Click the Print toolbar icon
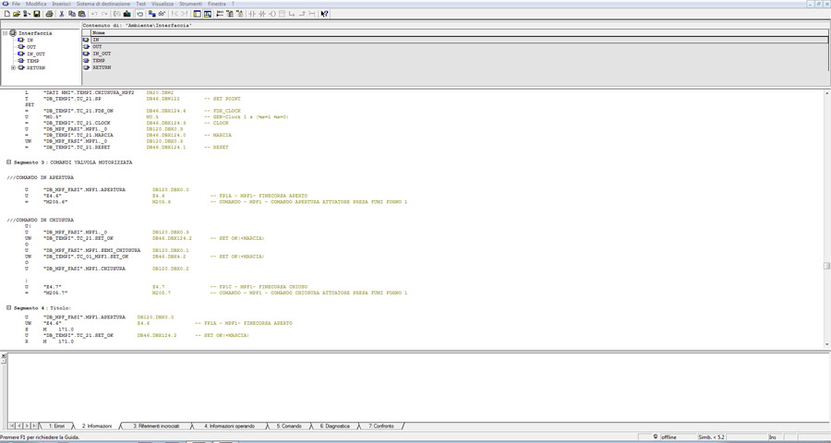The height and width of the screenshot is (443, 831). point(49,14)
